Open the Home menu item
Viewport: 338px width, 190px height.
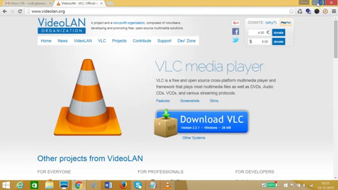pos(46,41)
